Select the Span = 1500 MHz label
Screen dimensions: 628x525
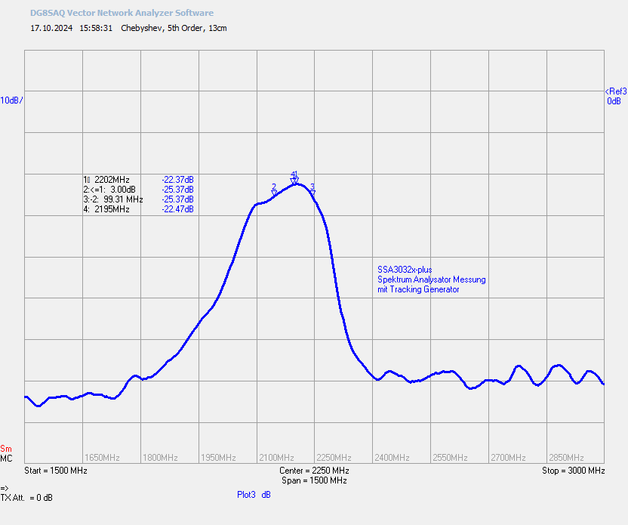click(x=314, y=480)
